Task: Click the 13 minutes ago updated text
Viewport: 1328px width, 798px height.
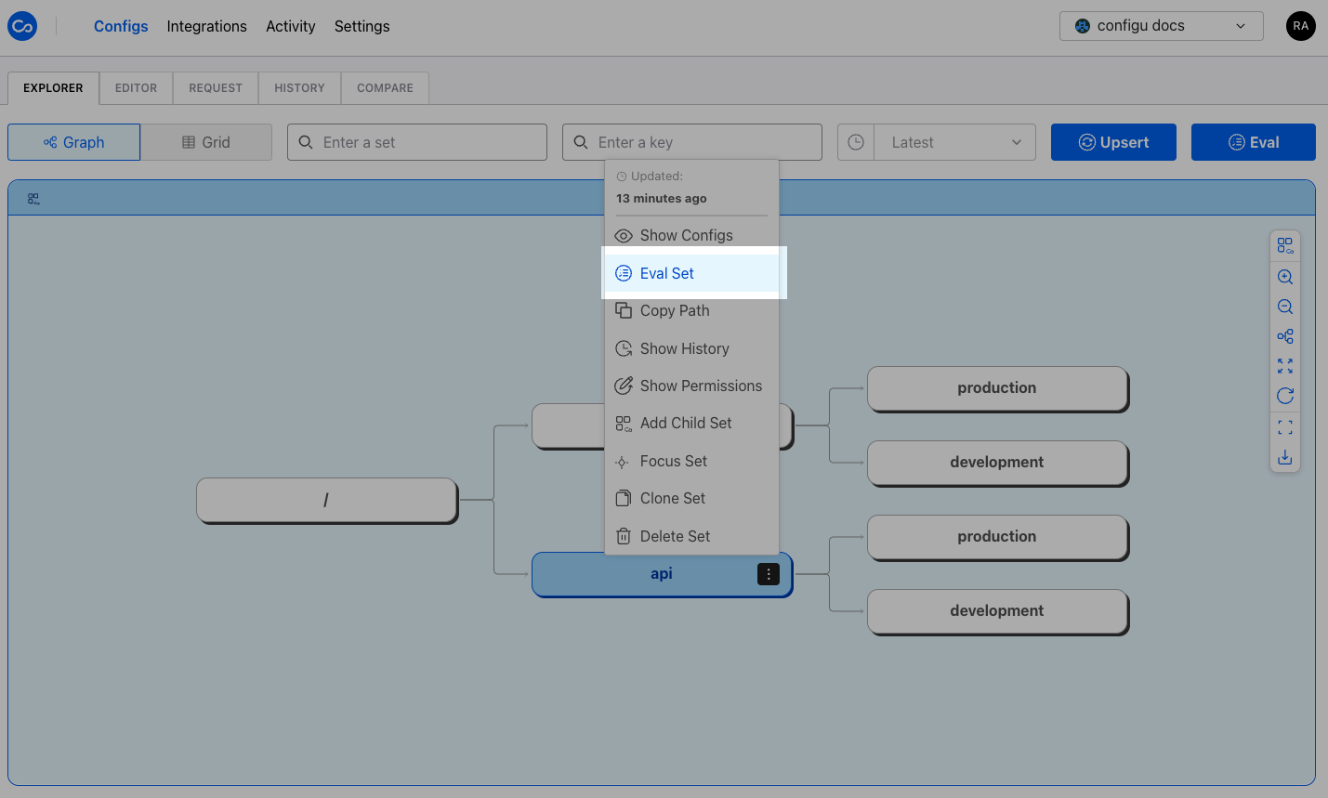Action: pos(662,199)
